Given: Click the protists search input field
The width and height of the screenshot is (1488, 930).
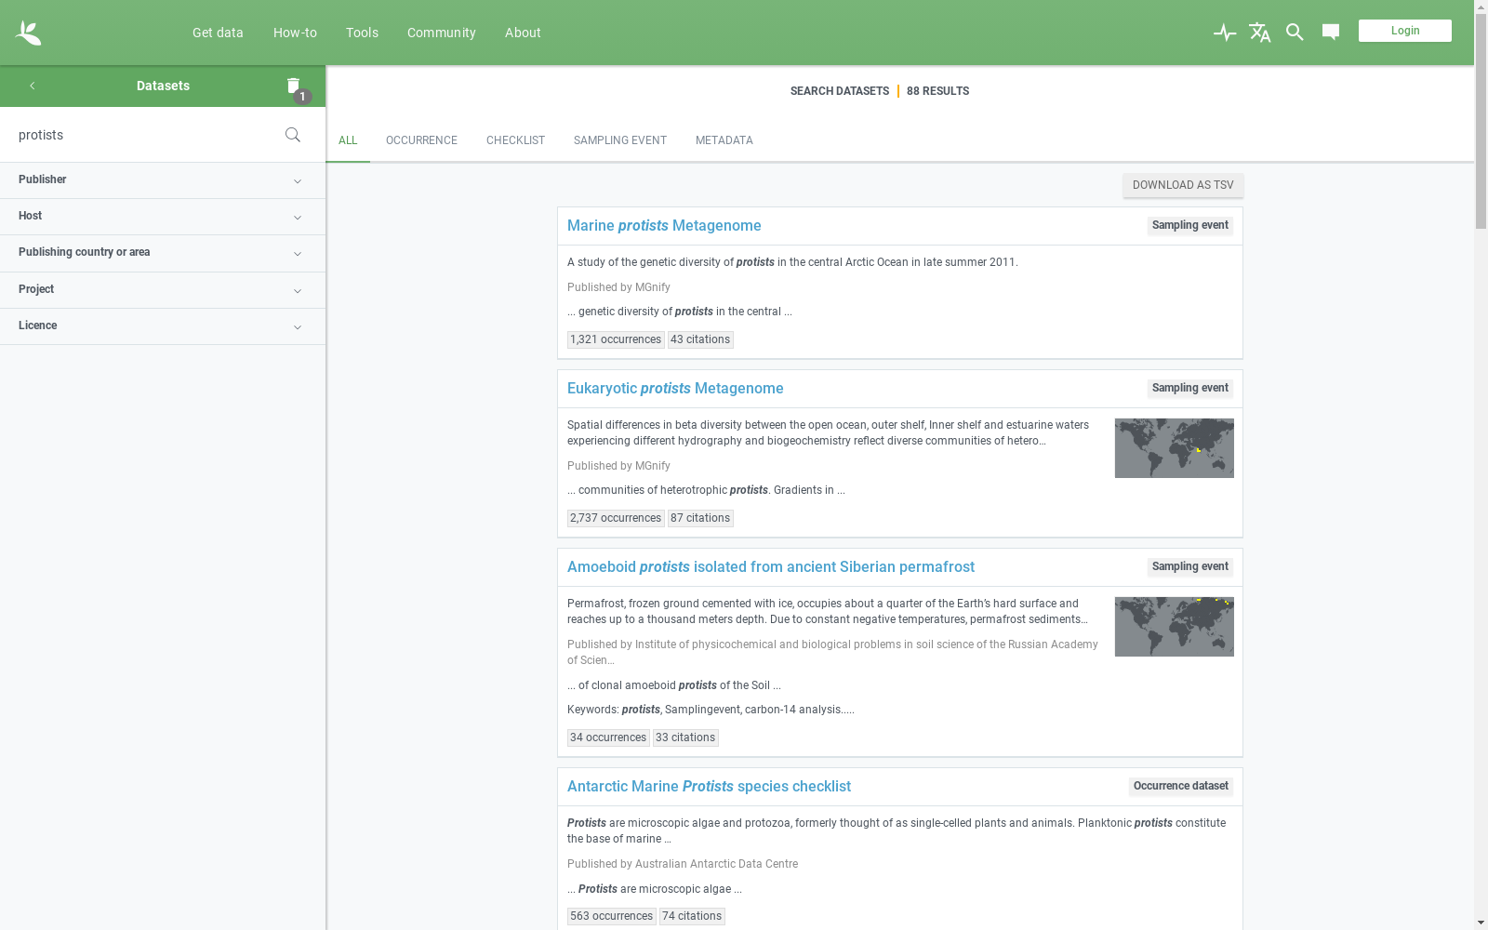Looking at the screenshot, I should click(144, 135).
